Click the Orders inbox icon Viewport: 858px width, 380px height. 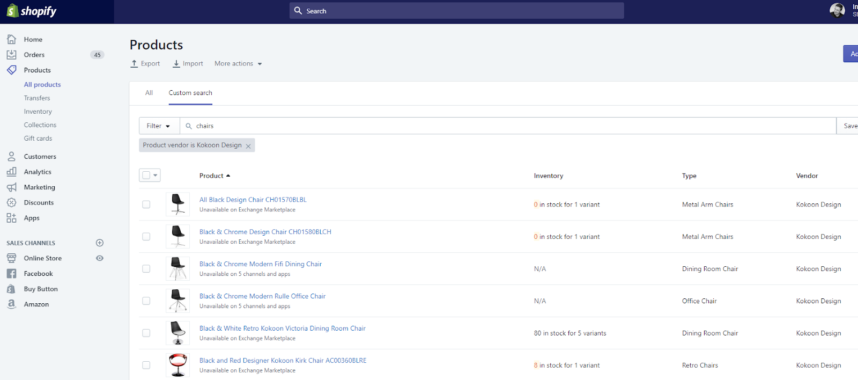coord(11,55)
